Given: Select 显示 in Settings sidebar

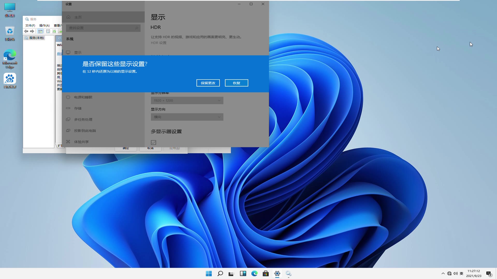Looking at the screenshot, I should coord(78,52).
